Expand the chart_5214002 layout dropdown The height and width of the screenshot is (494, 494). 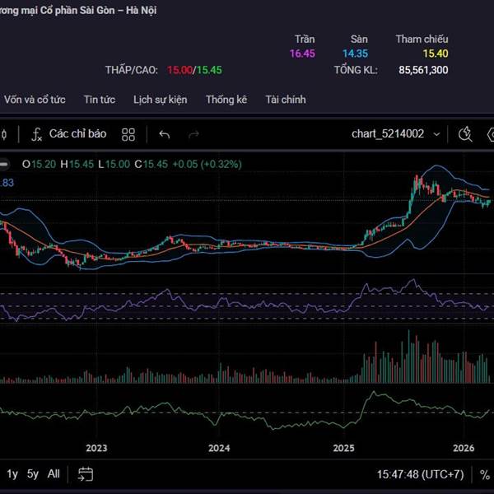click(x=388, y=133)
